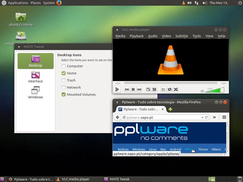The width and height of the screenshot is (243, 182).
Task: Click the VLC seek progress bar
Action: [171, 83]
